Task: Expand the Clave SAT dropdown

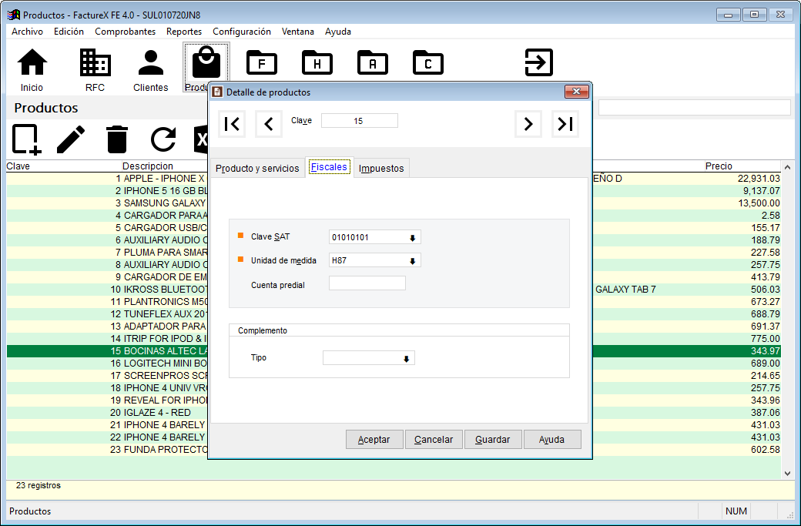Action: pyautogui.click(x=412, y=237)
